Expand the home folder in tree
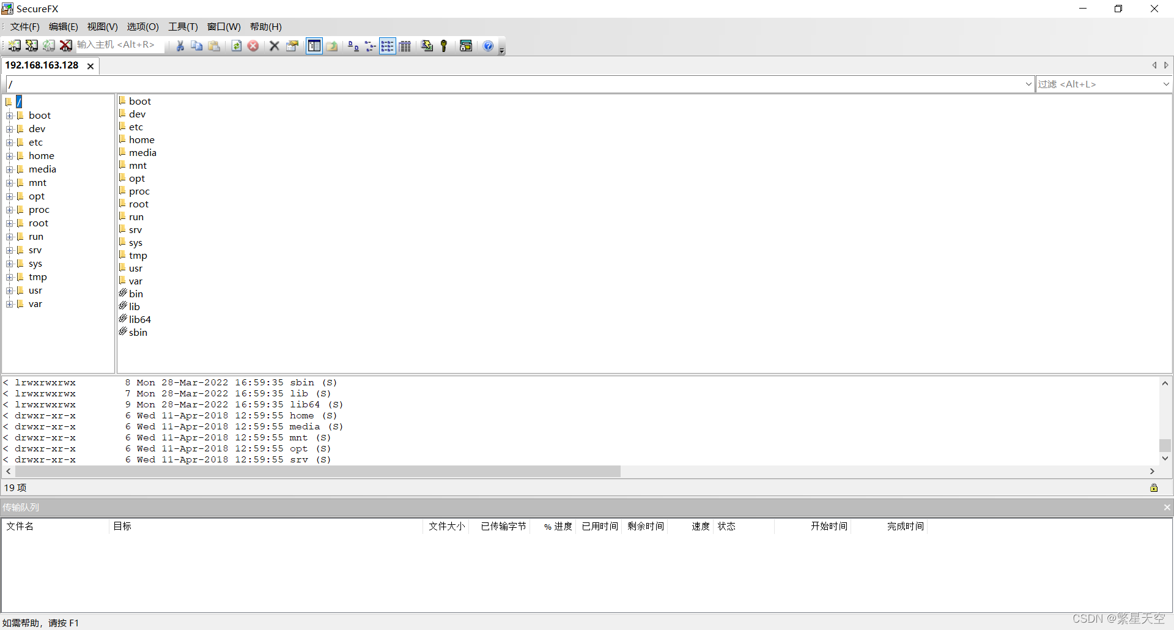The width and height of the screenshot is (1174, 630). [x=10, y=156]
